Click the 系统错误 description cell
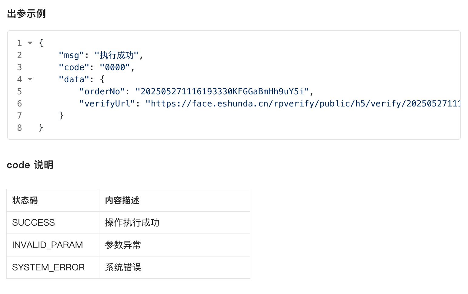Viewport: 468px width, 294px height. 175,267
